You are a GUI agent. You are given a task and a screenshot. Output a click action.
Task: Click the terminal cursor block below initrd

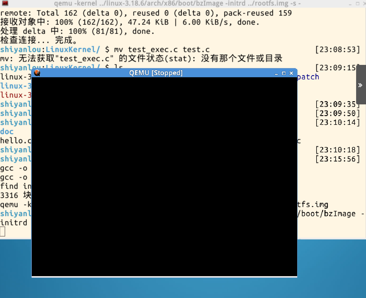(2, 232)
